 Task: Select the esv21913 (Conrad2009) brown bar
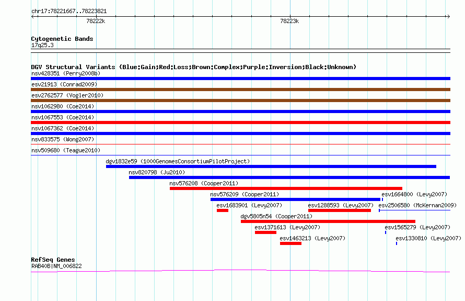[240, 90]
